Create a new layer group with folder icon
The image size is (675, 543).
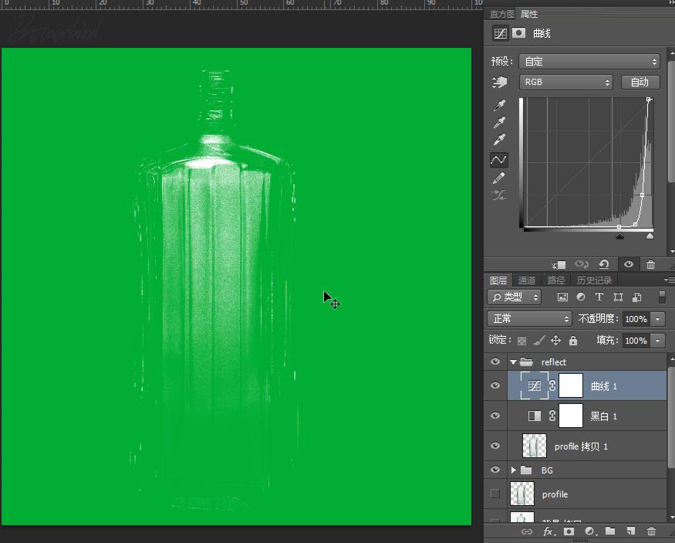point(609,531)
